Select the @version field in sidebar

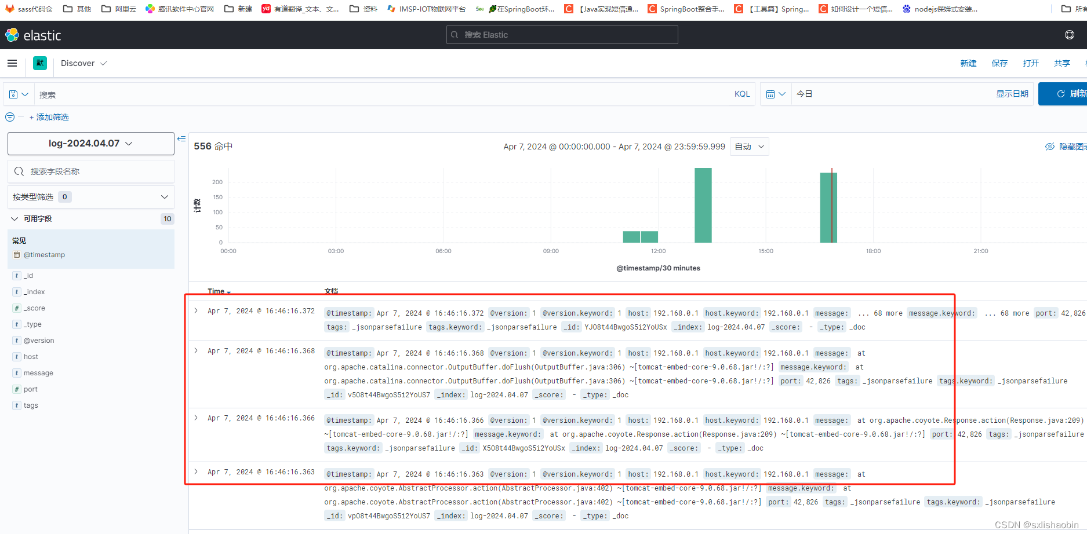(x=39, y=341)
